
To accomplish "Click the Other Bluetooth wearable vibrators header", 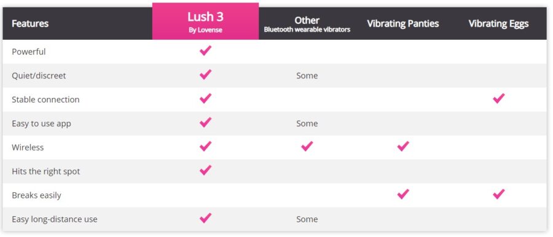I will coord(307,24).
